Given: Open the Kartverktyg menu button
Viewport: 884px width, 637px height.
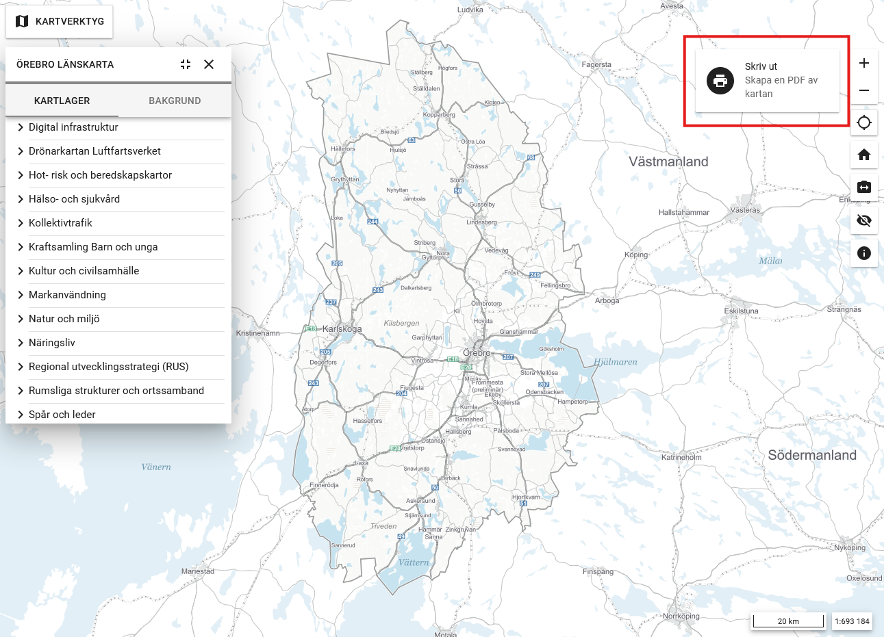Looking at the screenshot, I should 60,22.
